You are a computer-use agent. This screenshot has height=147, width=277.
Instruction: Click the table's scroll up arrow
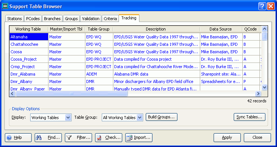click(x=264, y=29)
